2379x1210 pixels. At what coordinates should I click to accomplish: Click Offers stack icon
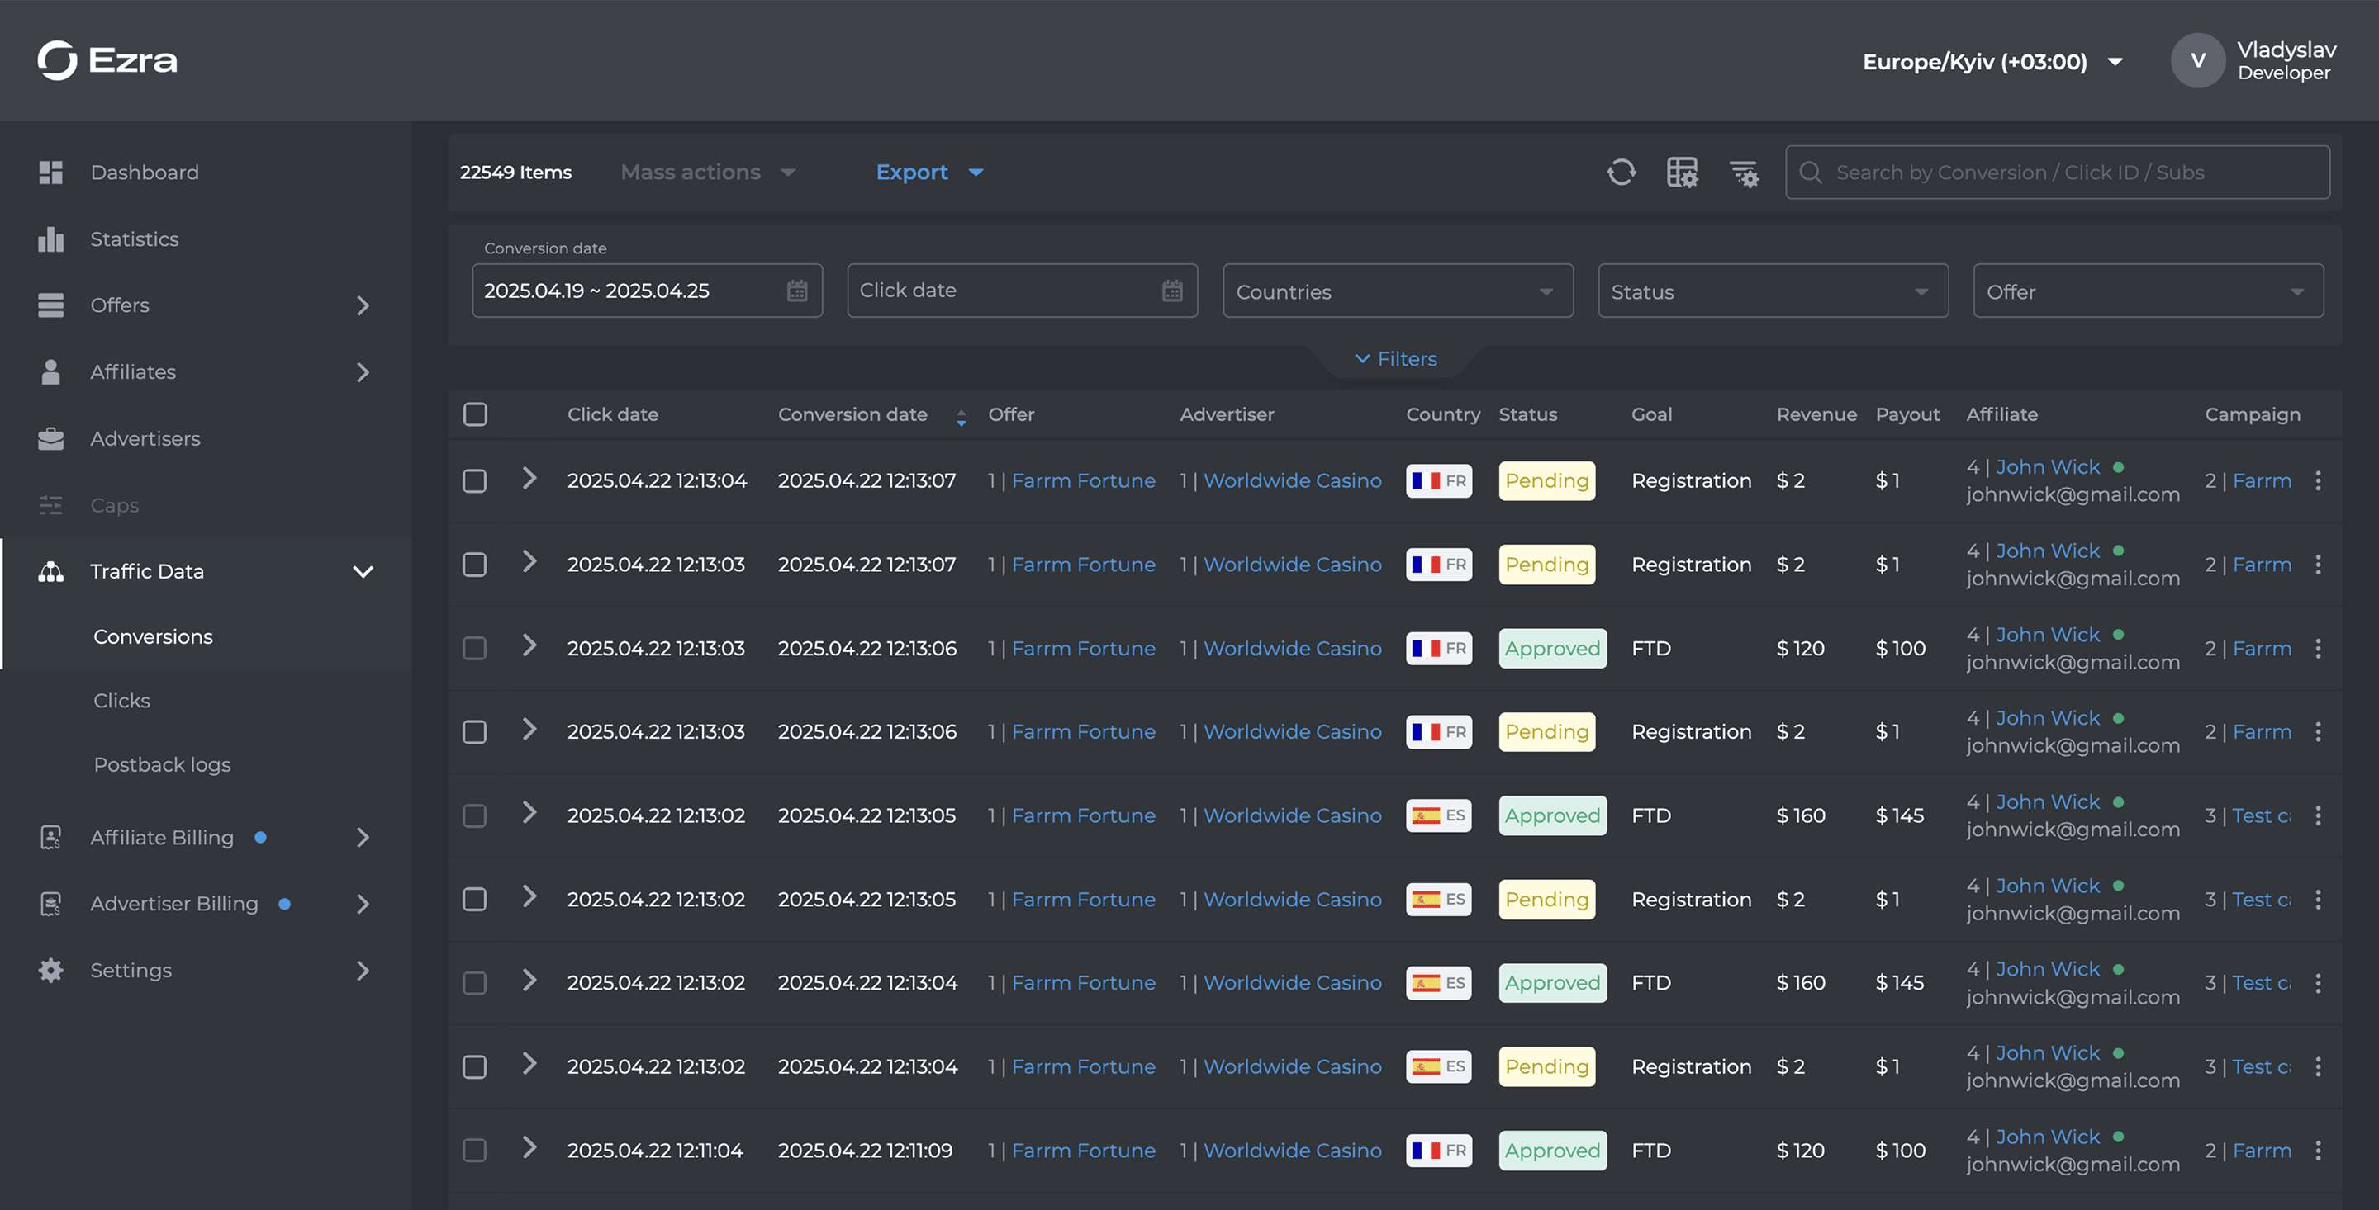coord(50,305)
